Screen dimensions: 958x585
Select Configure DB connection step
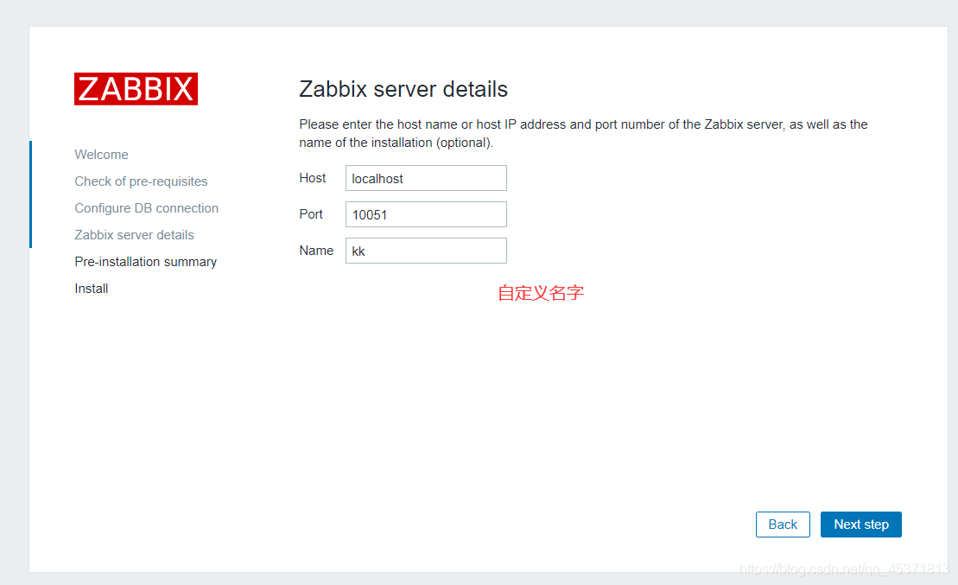147,208
